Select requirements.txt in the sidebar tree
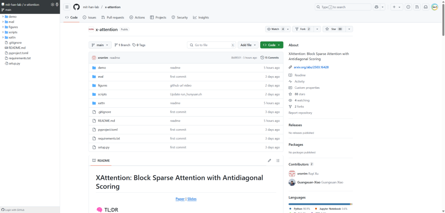 (x=20, y=58)
